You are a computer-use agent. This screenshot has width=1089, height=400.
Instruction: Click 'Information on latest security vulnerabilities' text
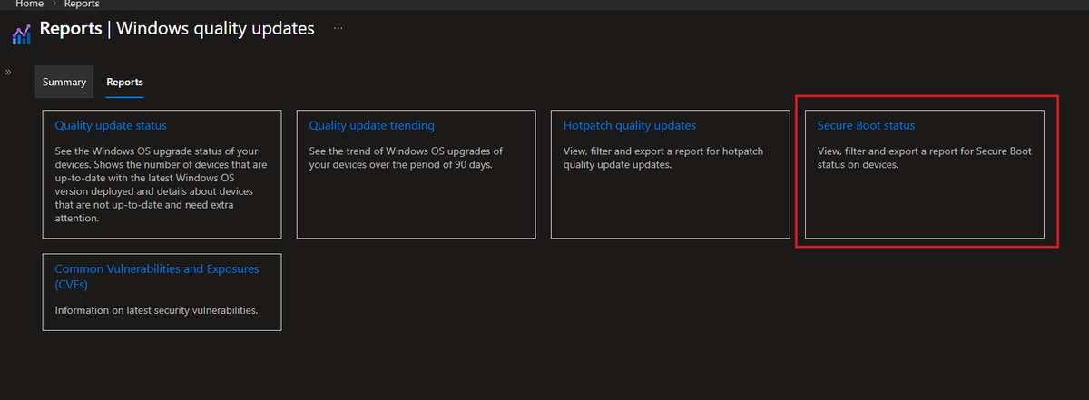click(156, 310)
